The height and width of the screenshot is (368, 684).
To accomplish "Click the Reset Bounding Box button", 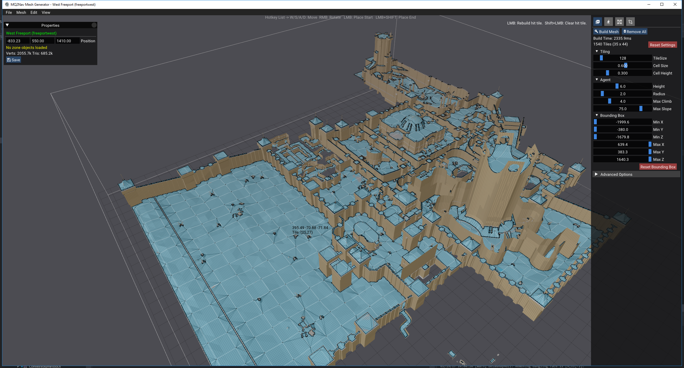I will click(658, 167).
